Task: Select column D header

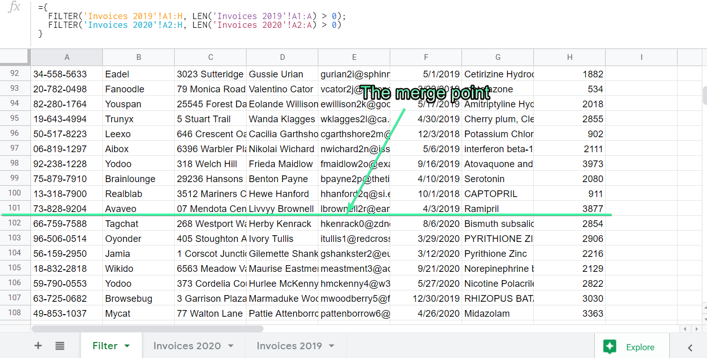Action: tap(282, 57)
